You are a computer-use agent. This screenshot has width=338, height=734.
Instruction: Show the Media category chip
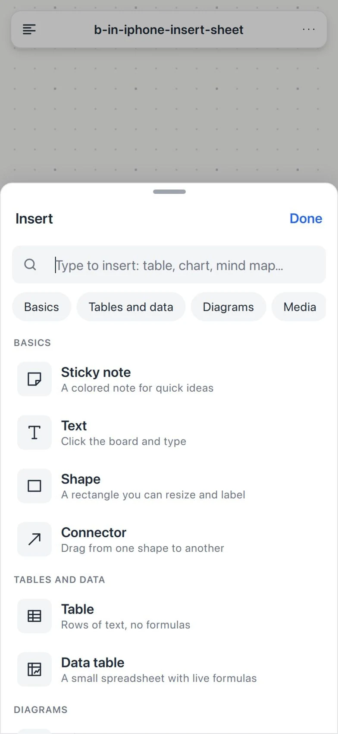299,307
